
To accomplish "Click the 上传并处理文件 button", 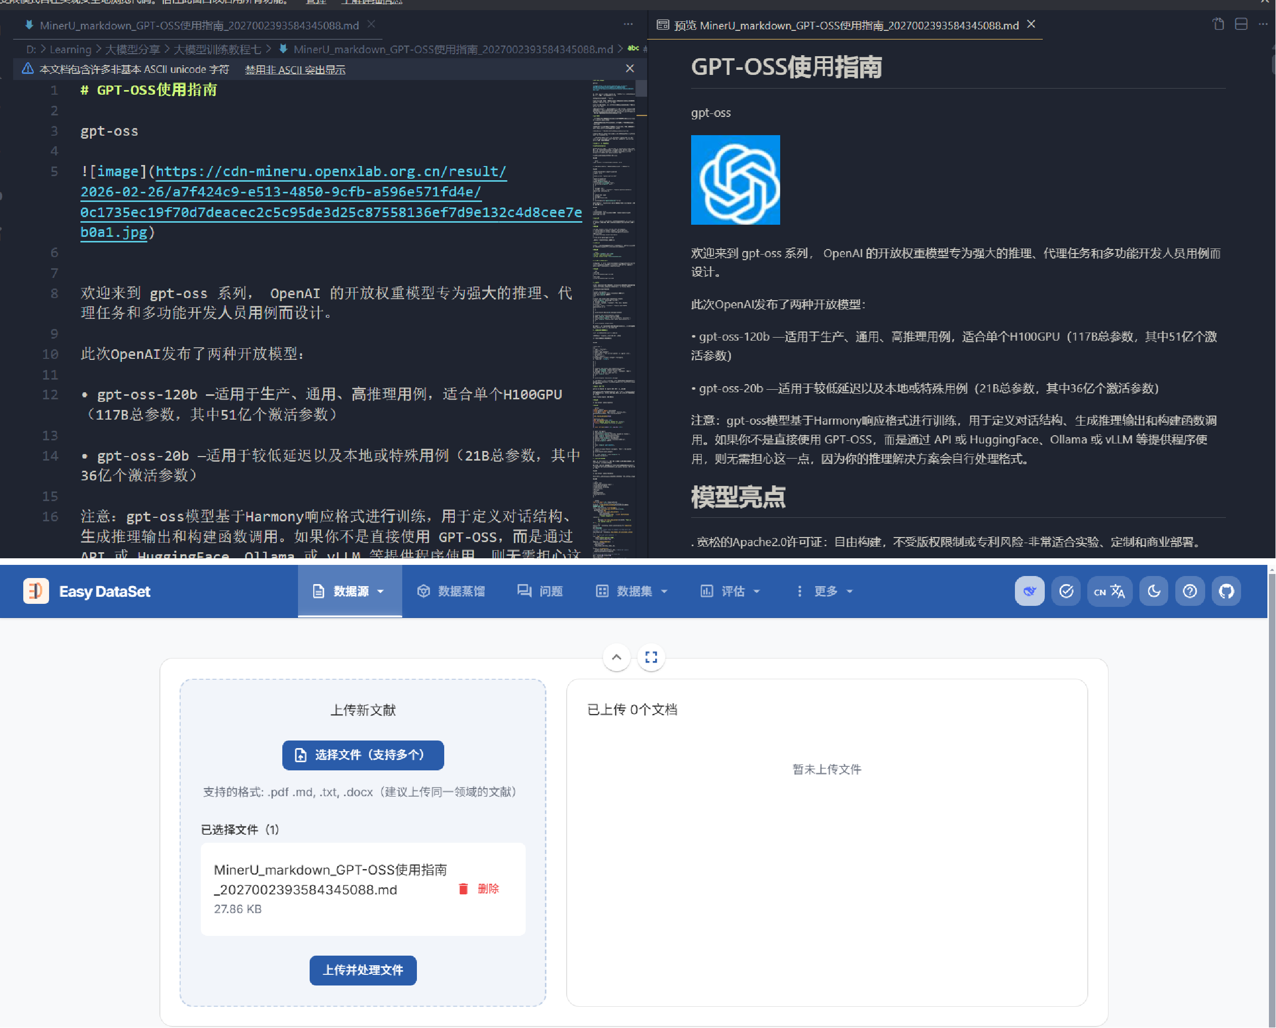I will 362,971.
